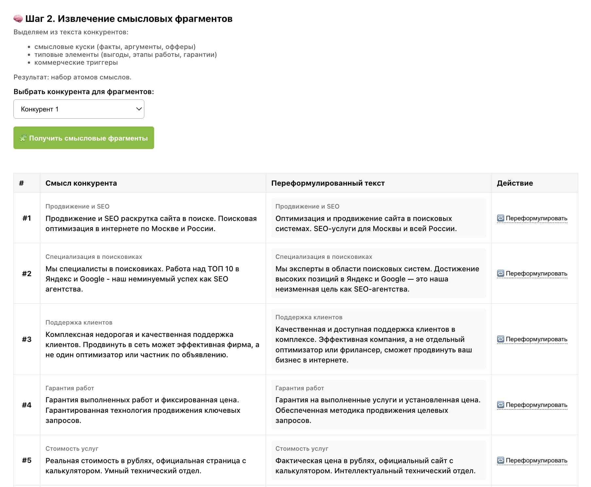Click the dropdown chevron arrow for competitor selection
The width and height of the screenshot is (591, 487).
(x=139, y=109)
